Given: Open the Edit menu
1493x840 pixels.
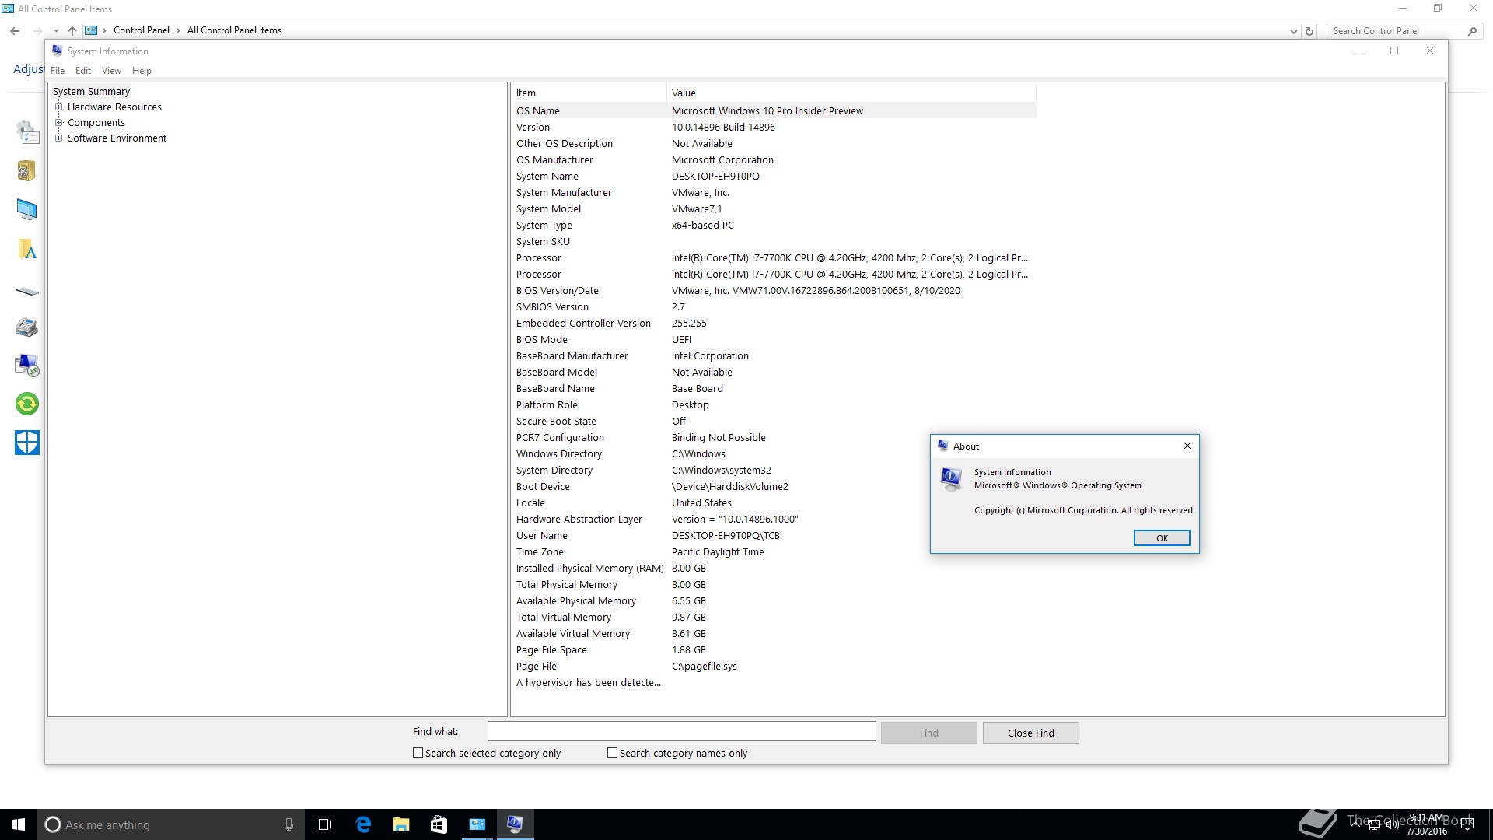Looking at the screenshot, I should [x=83, y=71].
